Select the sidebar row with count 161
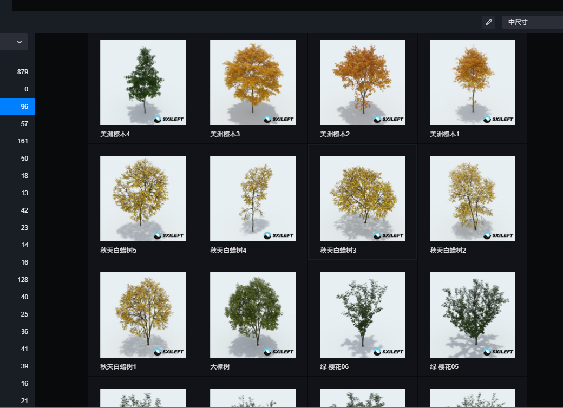Viewport: 563px width, 408px height. tap(17, 141)
